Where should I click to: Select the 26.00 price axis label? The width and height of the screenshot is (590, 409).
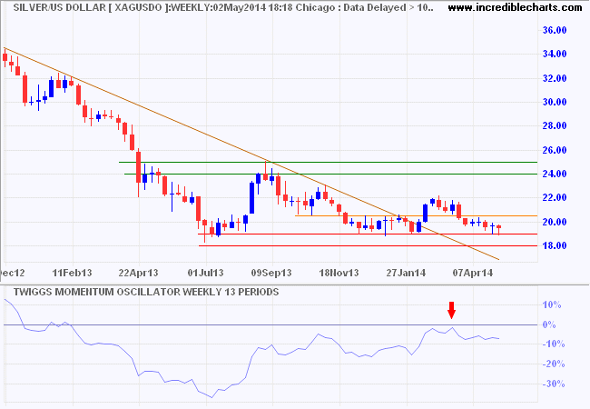(555, 150)
